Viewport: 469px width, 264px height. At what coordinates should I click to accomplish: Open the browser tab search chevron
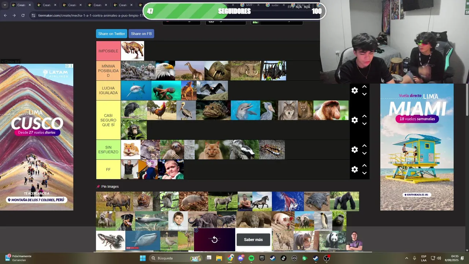5,5
